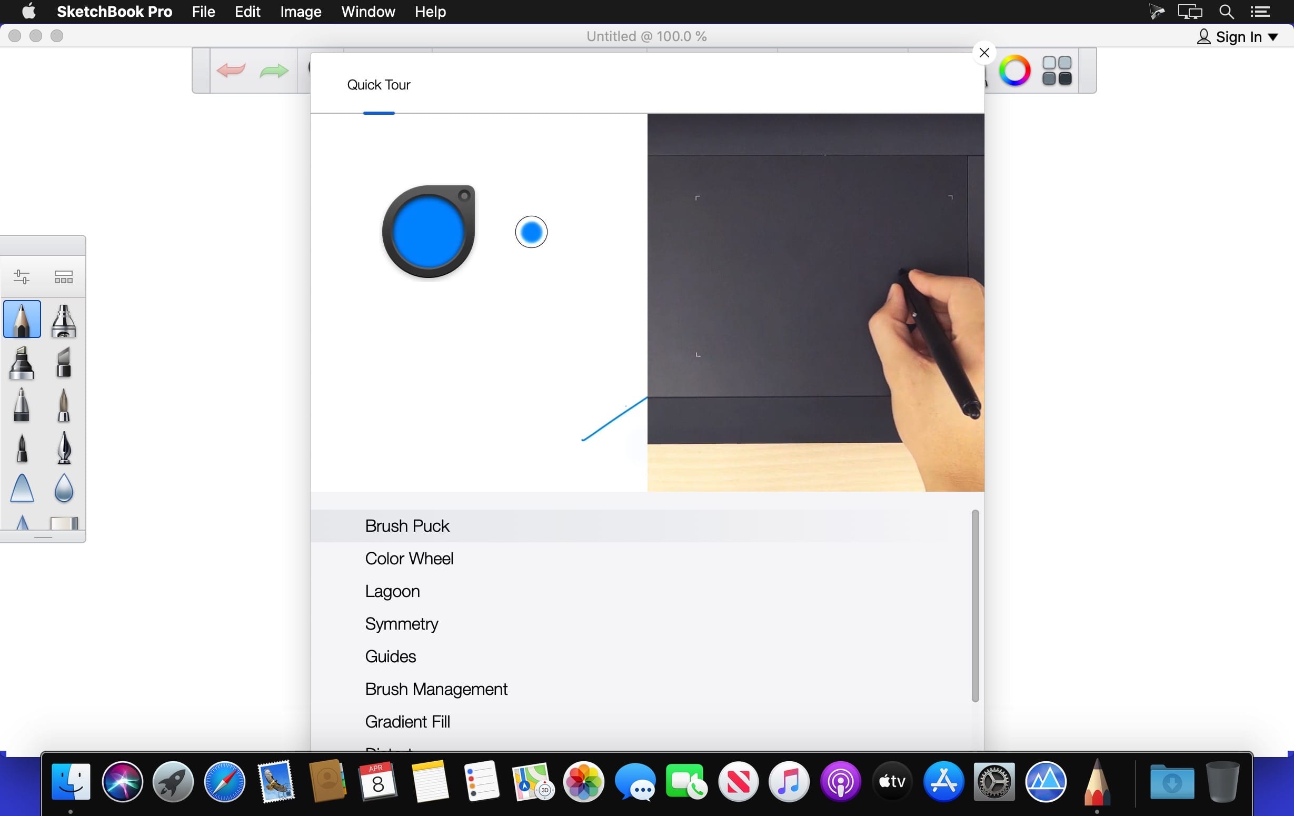Select the Brush Puck tour item
The height and width of the screenshot is (816, 1294).
coord(407,525)
